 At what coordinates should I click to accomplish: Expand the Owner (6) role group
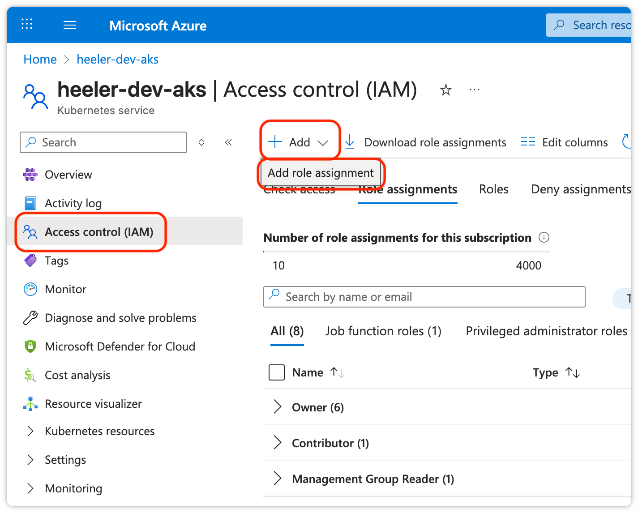(278, 407)
